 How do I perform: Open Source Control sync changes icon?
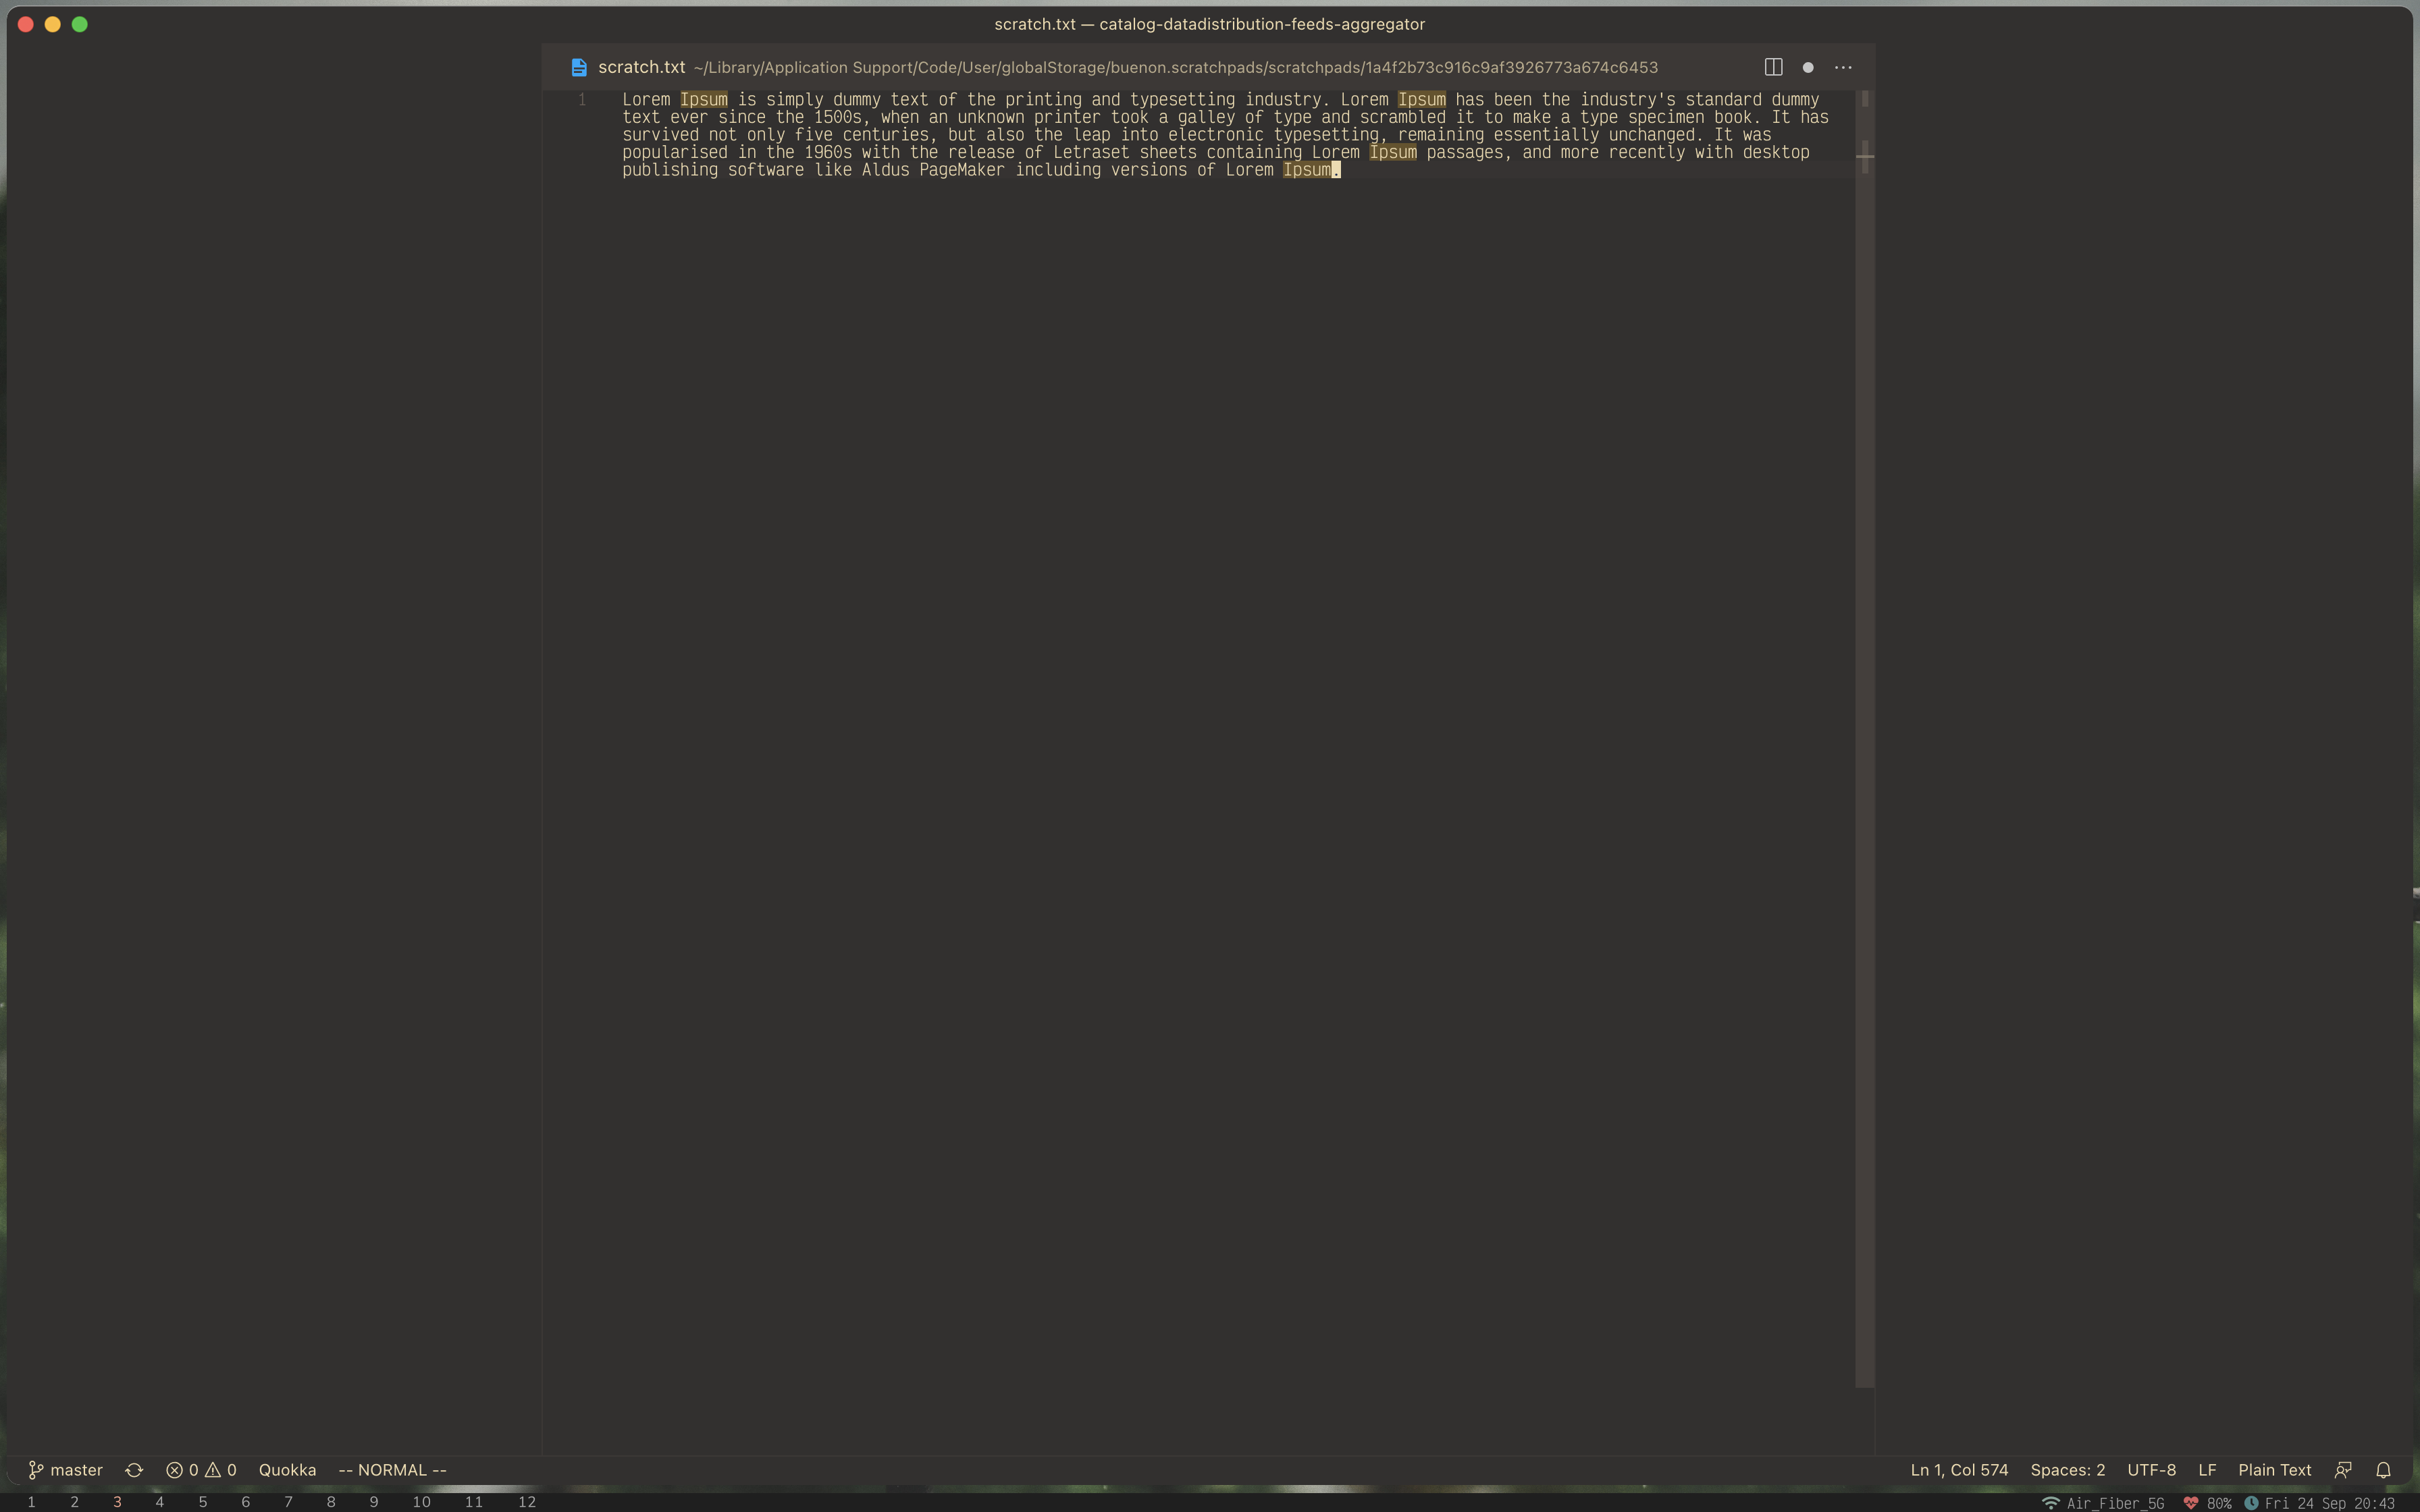[135, 1469]
